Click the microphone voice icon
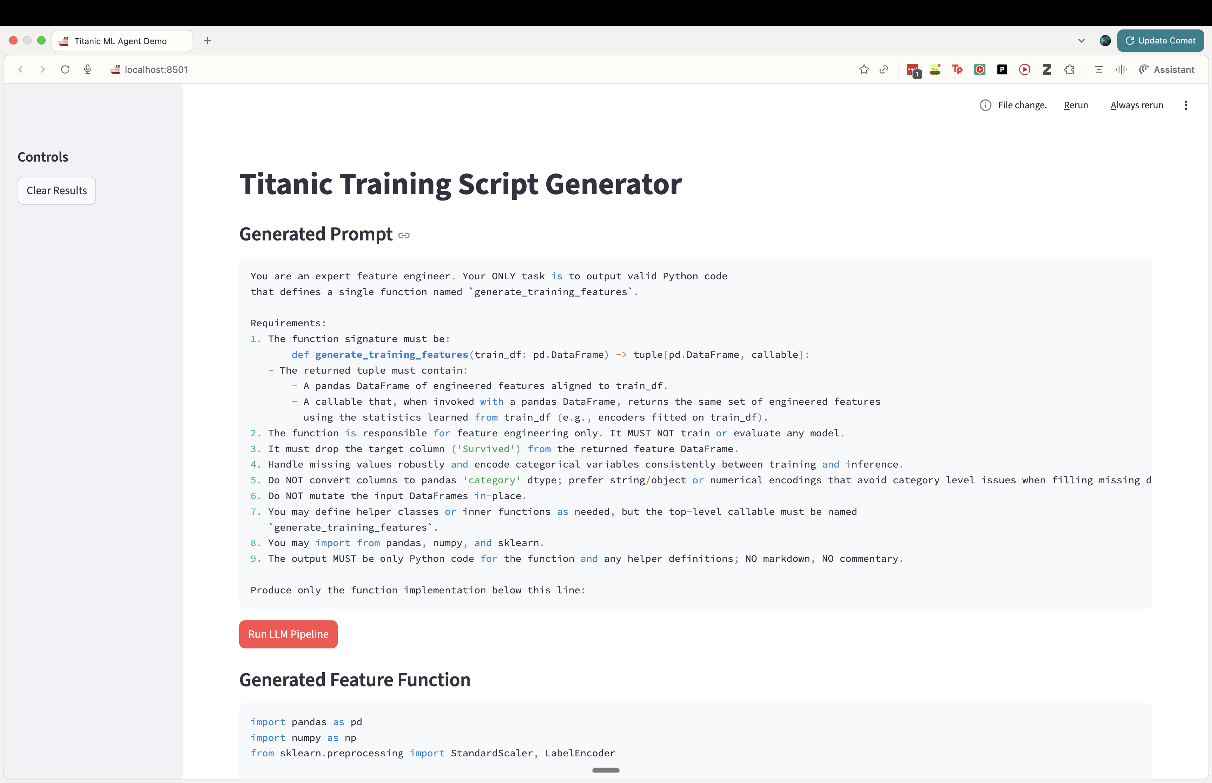 click(87, 70)
